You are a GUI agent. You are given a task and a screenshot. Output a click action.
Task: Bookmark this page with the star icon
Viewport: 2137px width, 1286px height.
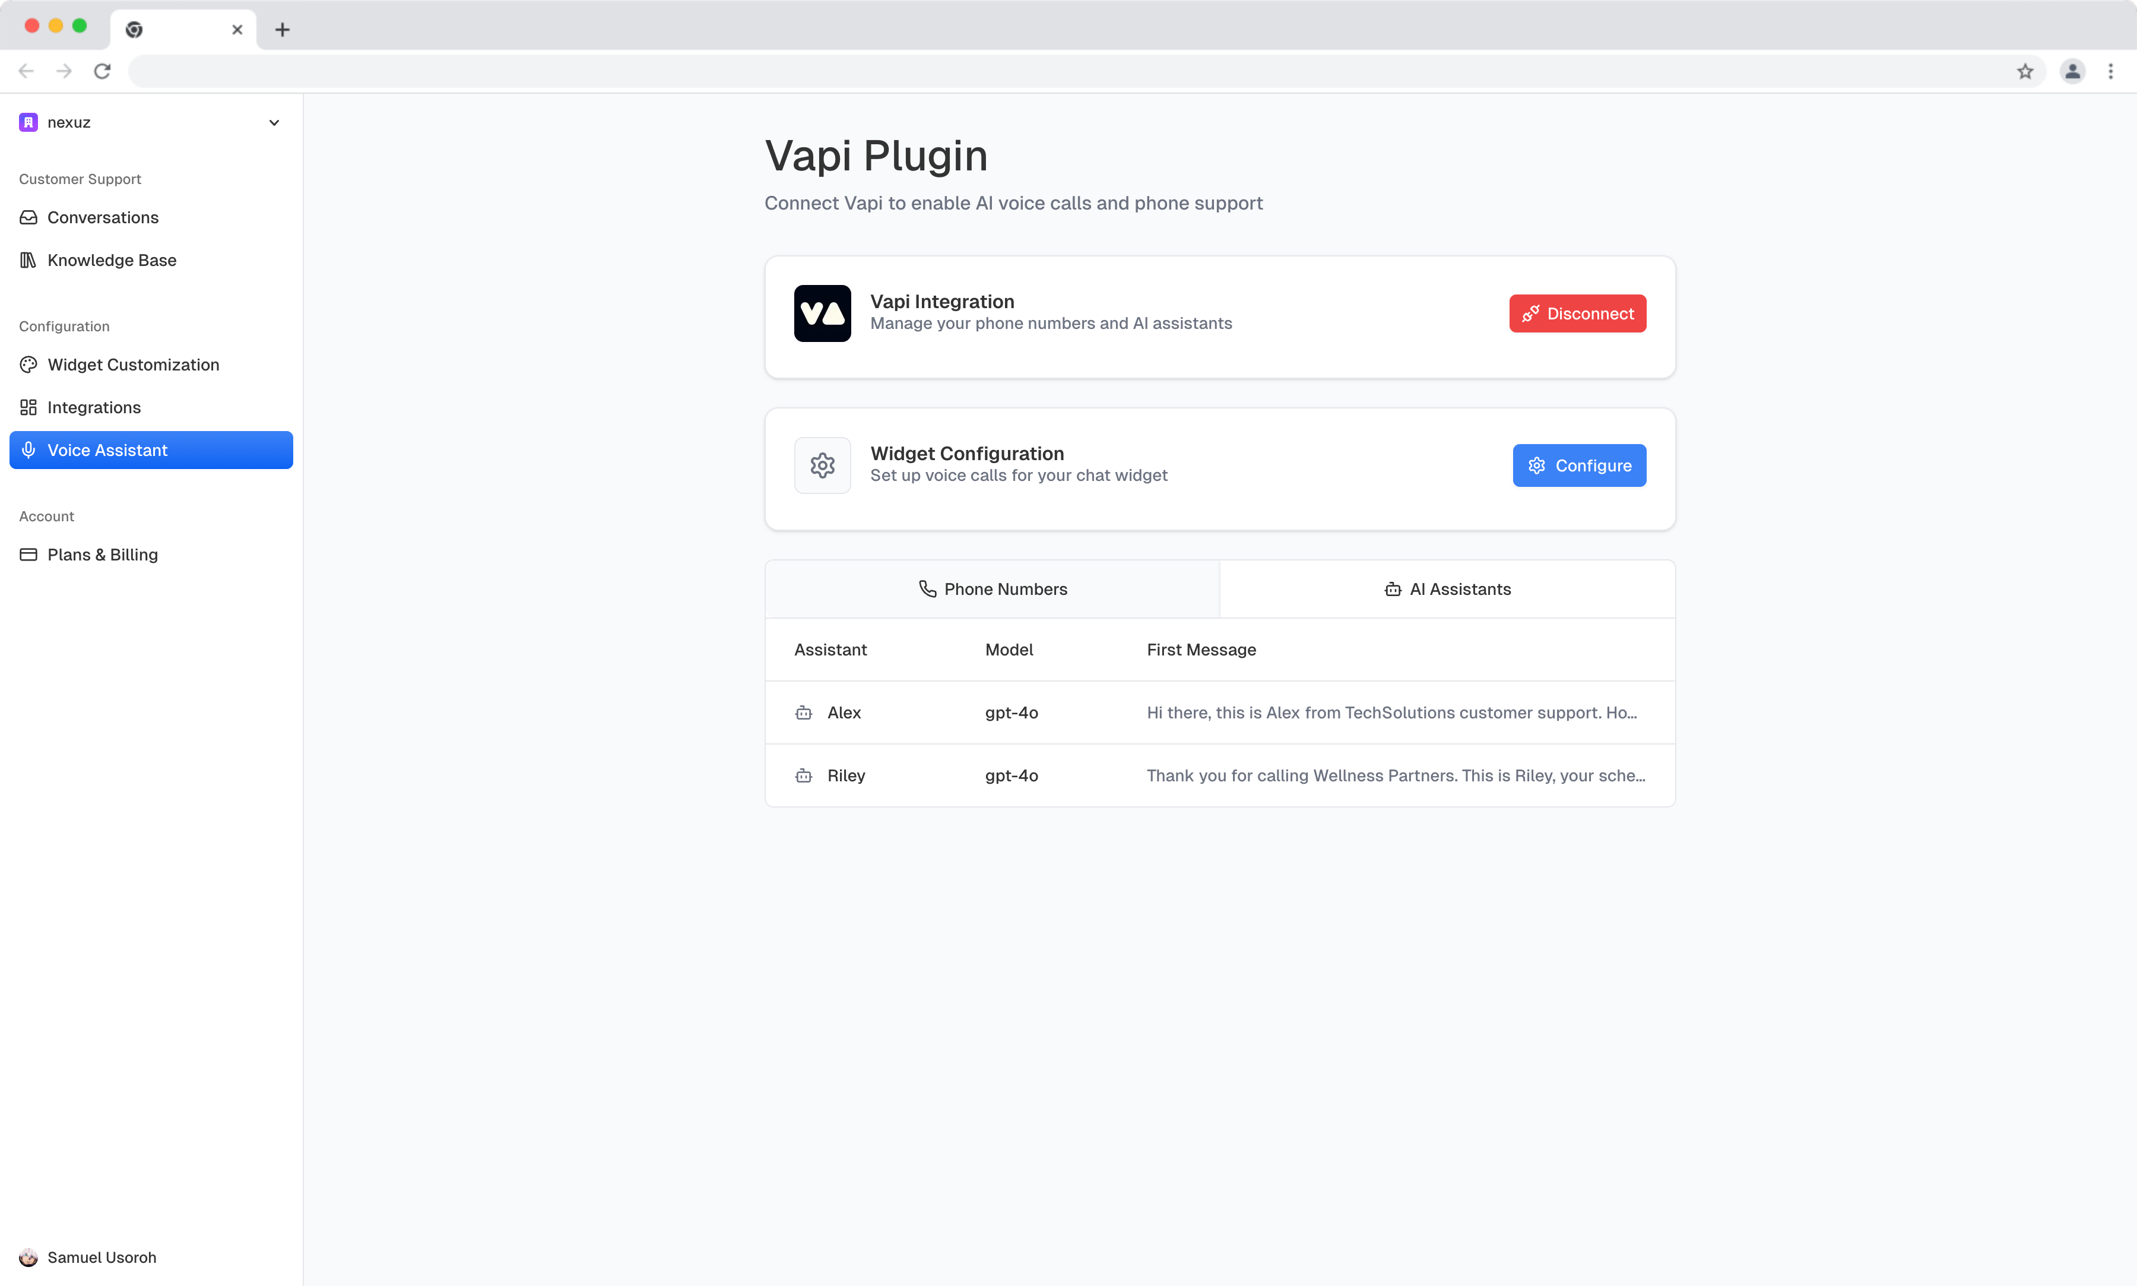tap(2024, 71)
